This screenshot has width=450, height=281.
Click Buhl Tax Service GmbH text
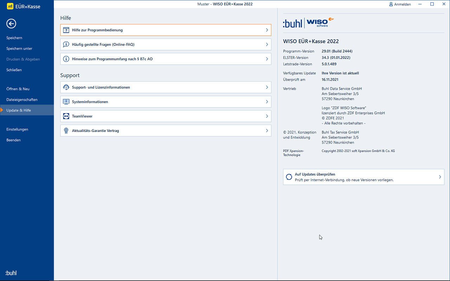tap(340, 132)
